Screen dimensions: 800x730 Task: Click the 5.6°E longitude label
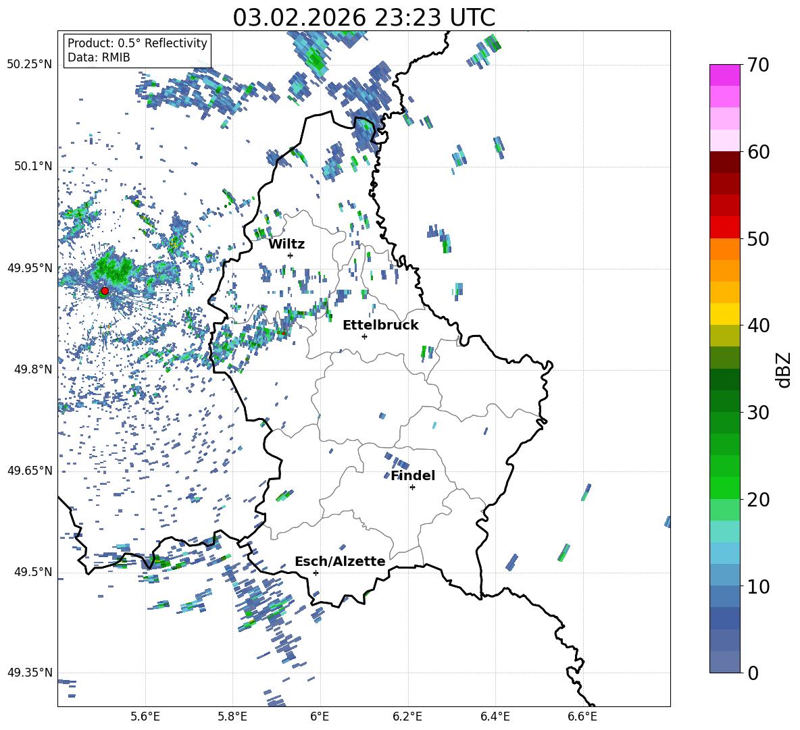coord(145,716)
